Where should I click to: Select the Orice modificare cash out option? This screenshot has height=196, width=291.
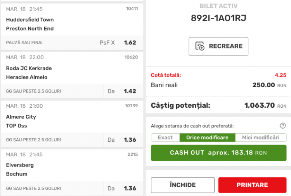pyautogui.click(x=208, y=138)
